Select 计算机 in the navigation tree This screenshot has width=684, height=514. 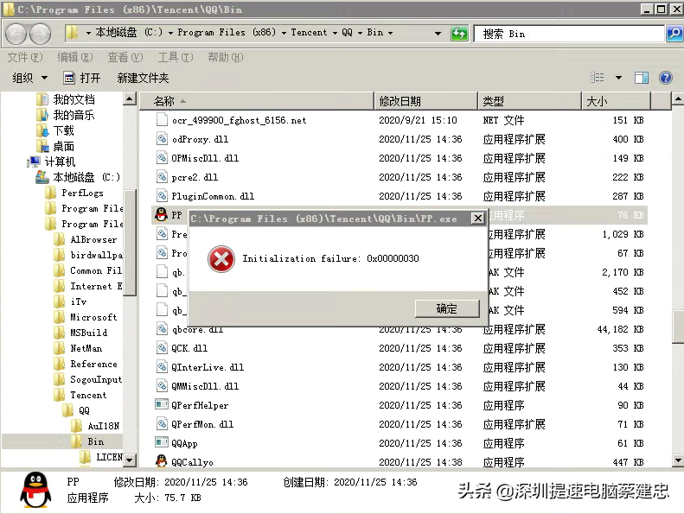coord(60,162)
